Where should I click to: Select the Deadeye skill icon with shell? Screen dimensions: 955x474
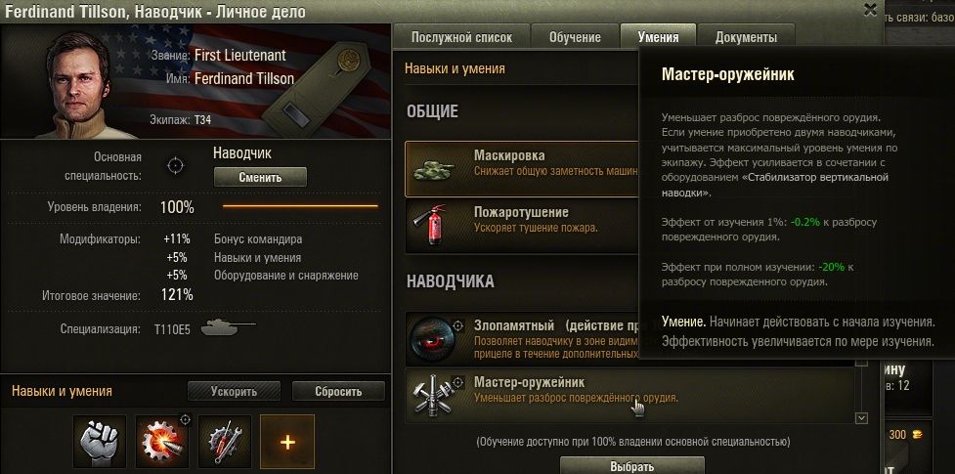162,441
